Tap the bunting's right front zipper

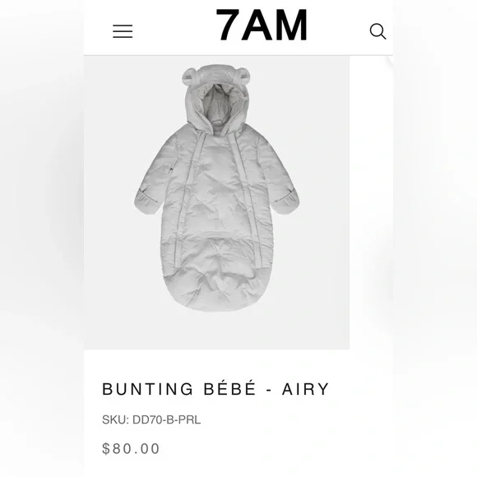246,197
